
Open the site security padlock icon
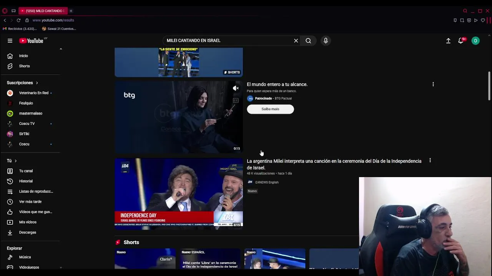tap(27, 20)
